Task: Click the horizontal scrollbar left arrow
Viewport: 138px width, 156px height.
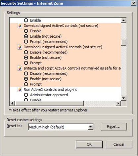Action: [x=12, y=103]
